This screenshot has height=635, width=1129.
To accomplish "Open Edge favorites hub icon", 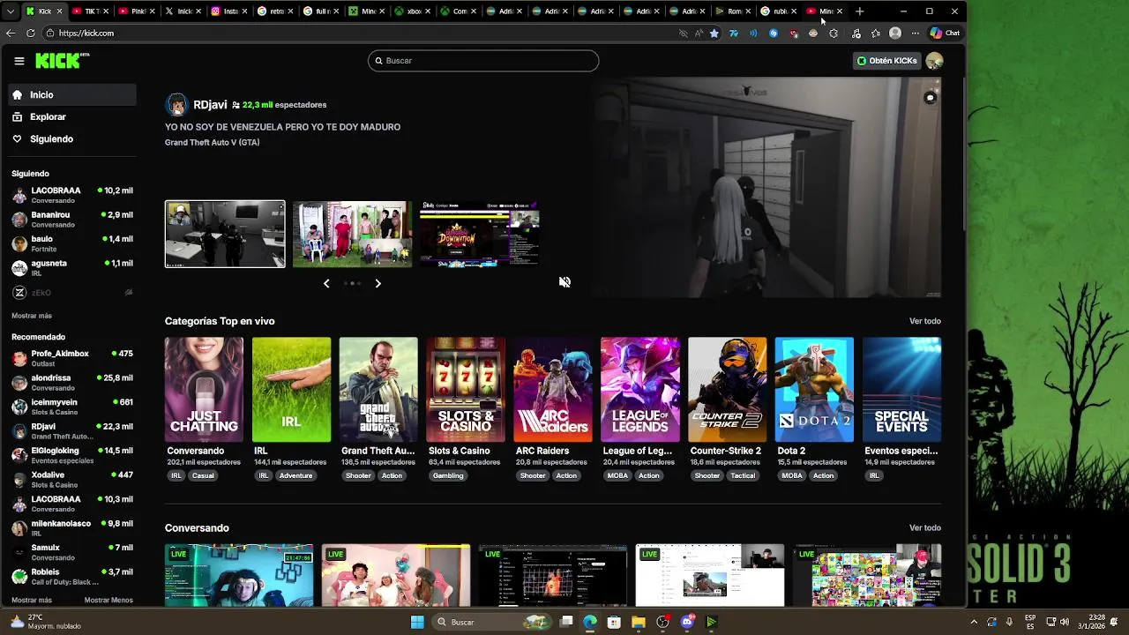I will [x=875, y=34].
